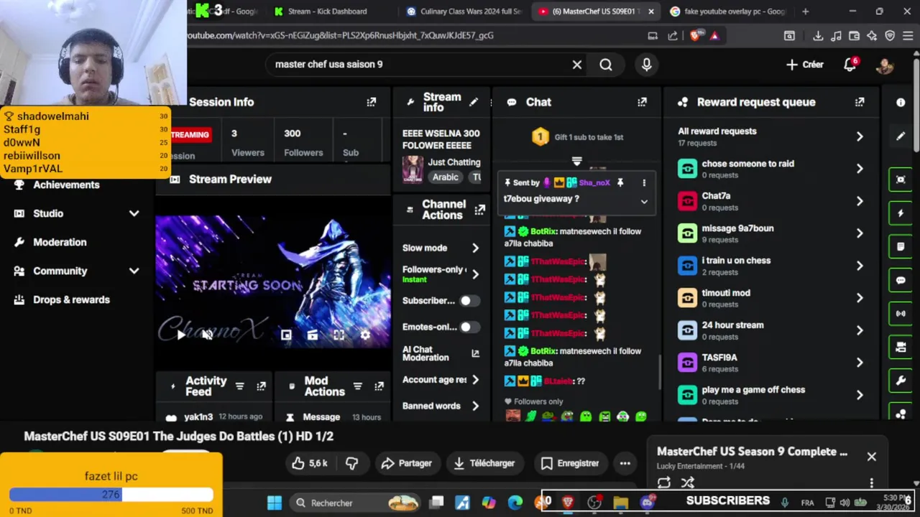
Task: Pop out the Mod Actions panel
Action: (379, 386)
